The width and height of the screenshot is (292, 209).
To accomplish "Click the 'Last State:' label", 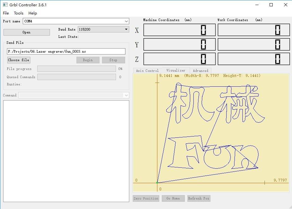I will (69, 37).
